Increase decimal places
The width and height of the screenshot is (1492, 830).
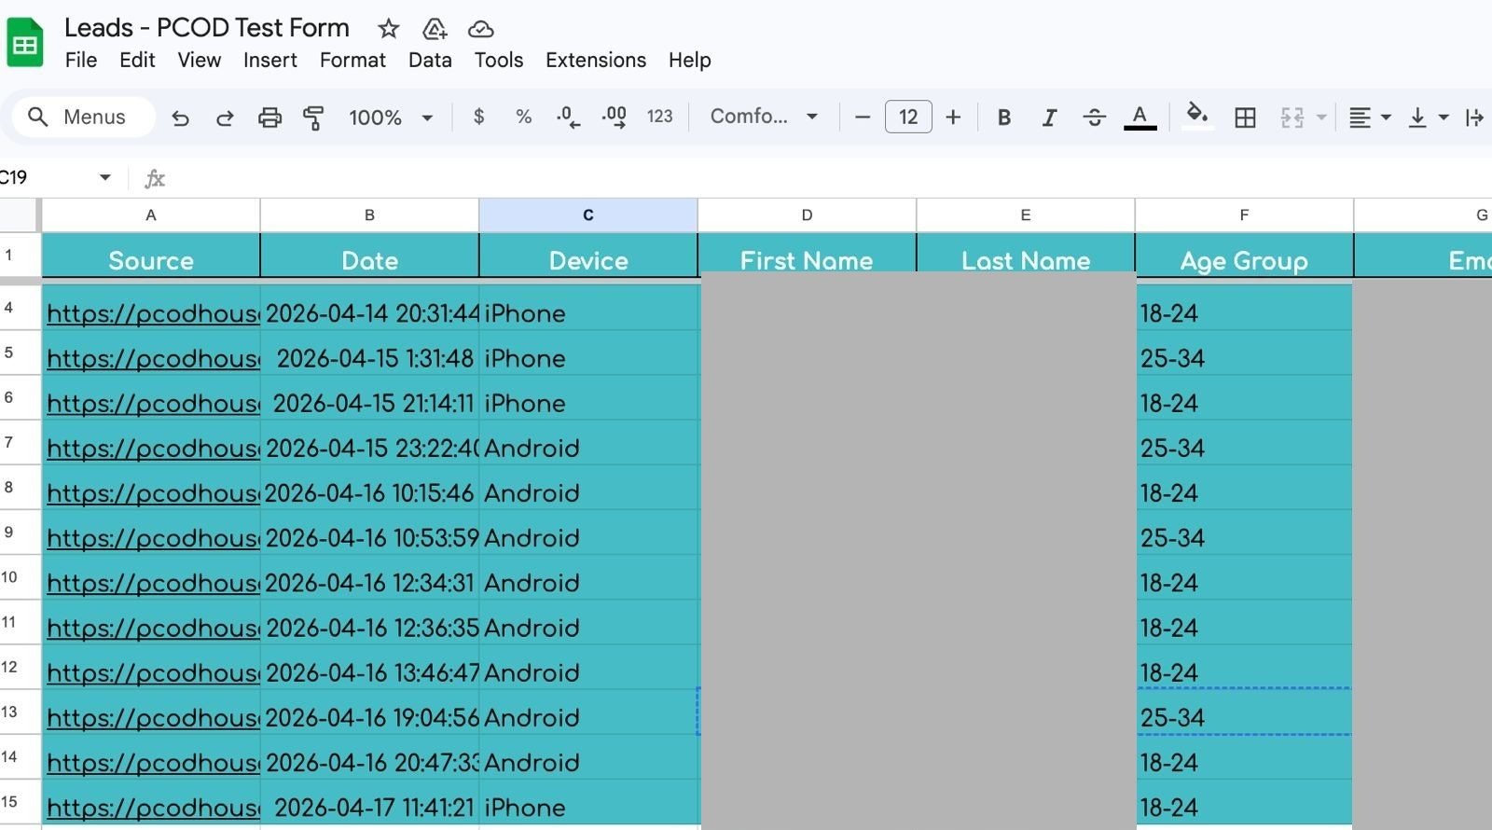pos(614,117)
